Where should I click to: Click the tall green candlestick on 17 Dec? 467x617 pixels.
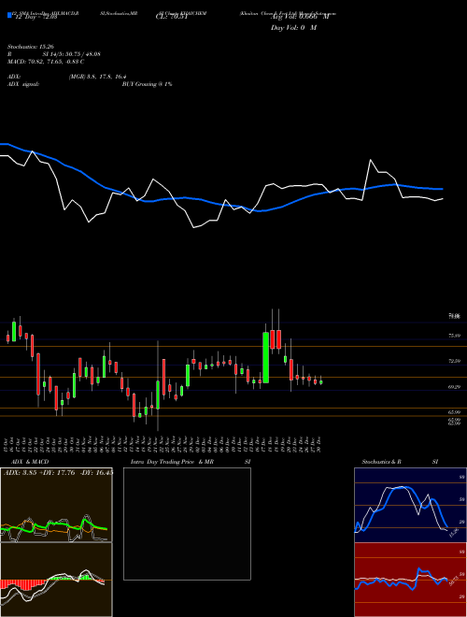(266, 357)
